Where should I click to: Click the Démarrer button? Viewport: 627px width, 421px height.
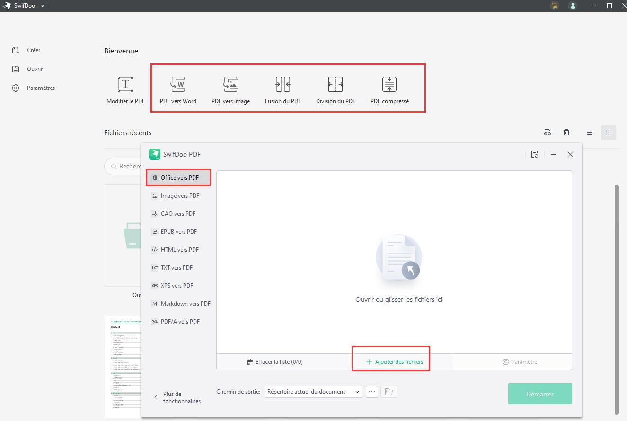coord(540,394)
